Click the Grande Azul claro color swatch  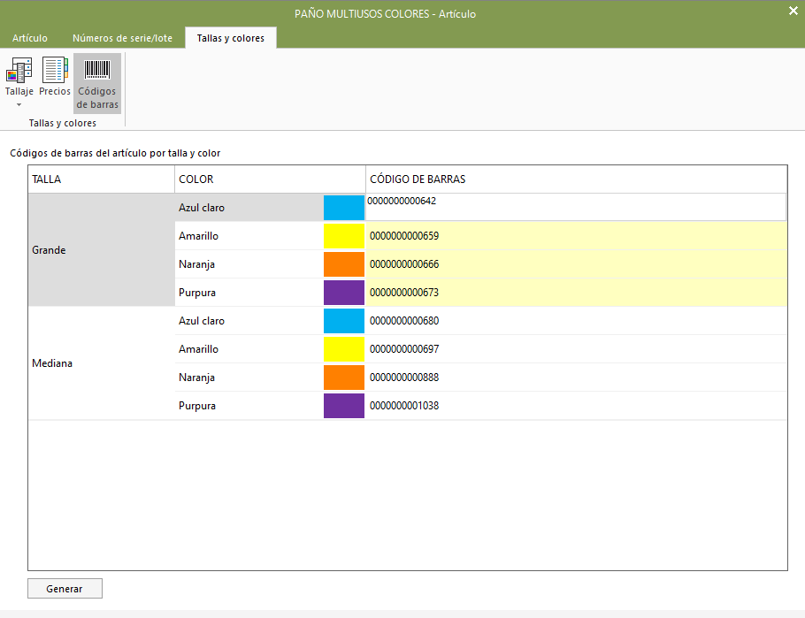point(344,208)
